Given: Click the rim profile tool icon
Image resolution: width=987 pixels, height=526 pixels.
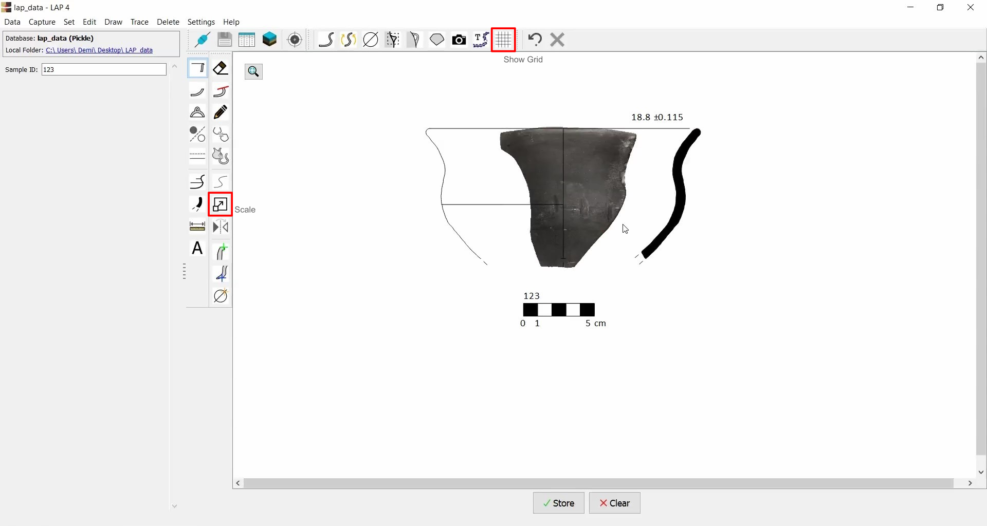Looking at the screenshot, I should click(197, 68).
